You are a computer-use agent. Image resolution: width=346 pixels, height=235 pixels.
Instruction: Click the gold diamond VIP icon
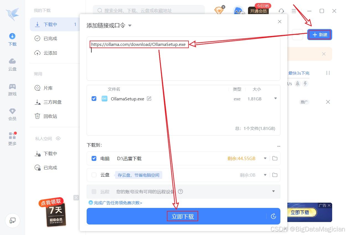pyautogui.click(x=219, y=11)
